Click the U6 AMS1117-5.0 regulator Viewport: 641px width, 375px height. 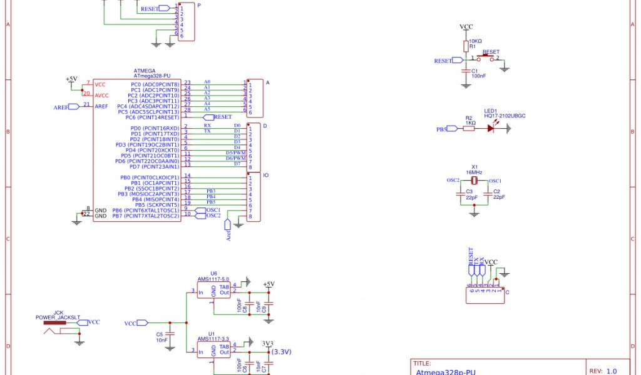pos(213,291)
